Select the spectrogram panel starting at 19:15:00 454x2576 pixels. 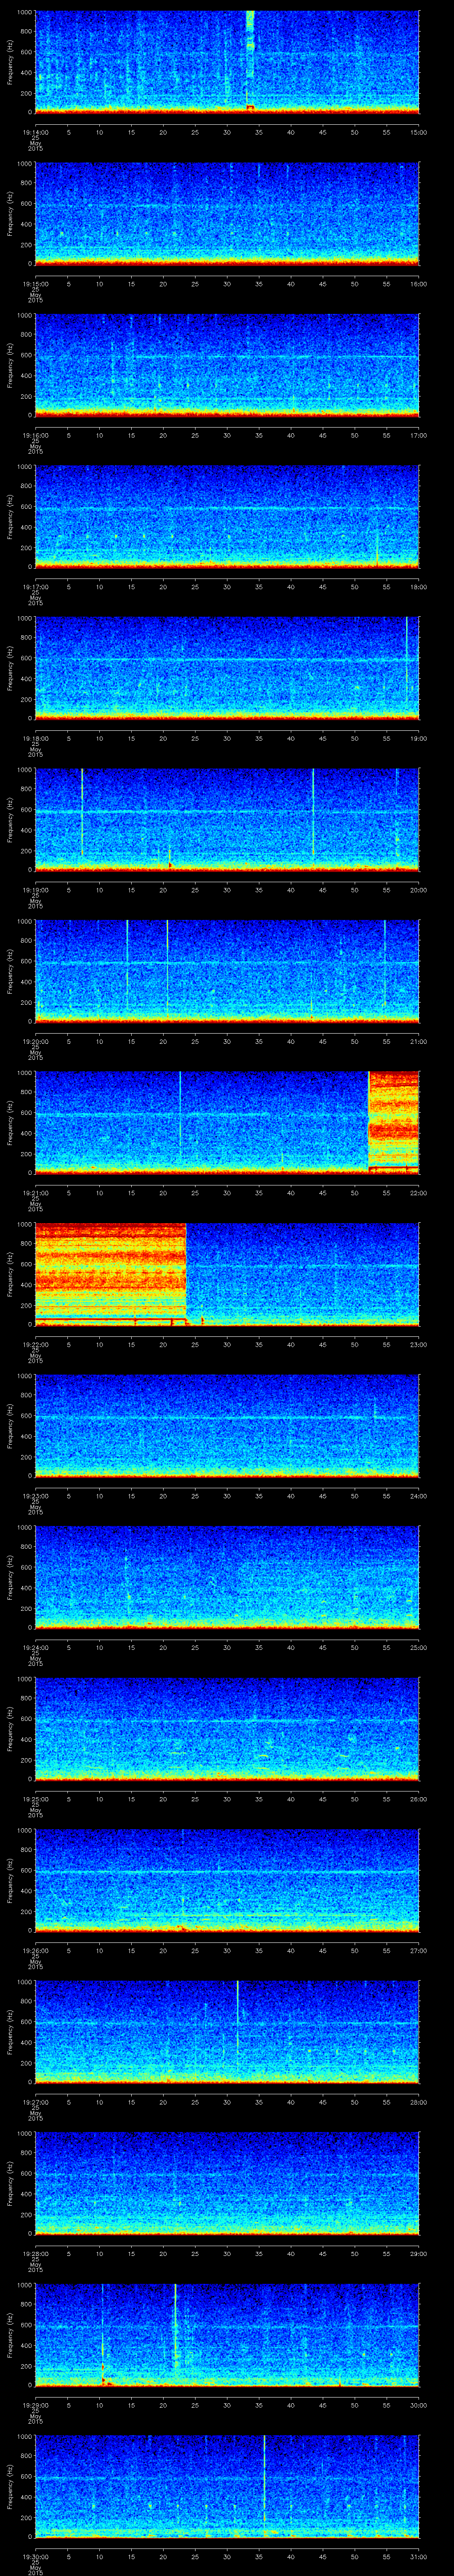click(227, 214)
